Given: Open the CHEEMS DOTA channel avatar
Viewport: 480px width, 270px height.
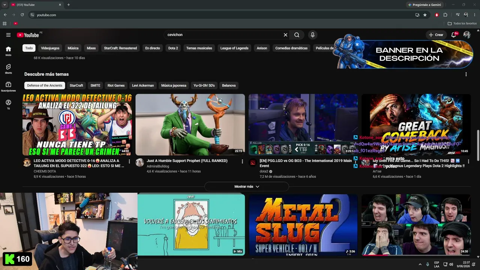Looking at the screenshot, I should pos(27,162).
